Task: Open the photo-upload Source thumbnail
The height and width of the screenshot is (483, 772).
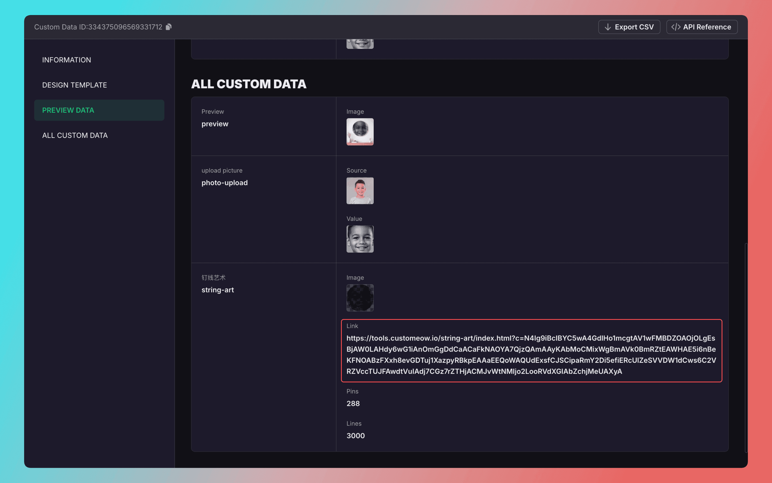Action: (x=360, y=191)
